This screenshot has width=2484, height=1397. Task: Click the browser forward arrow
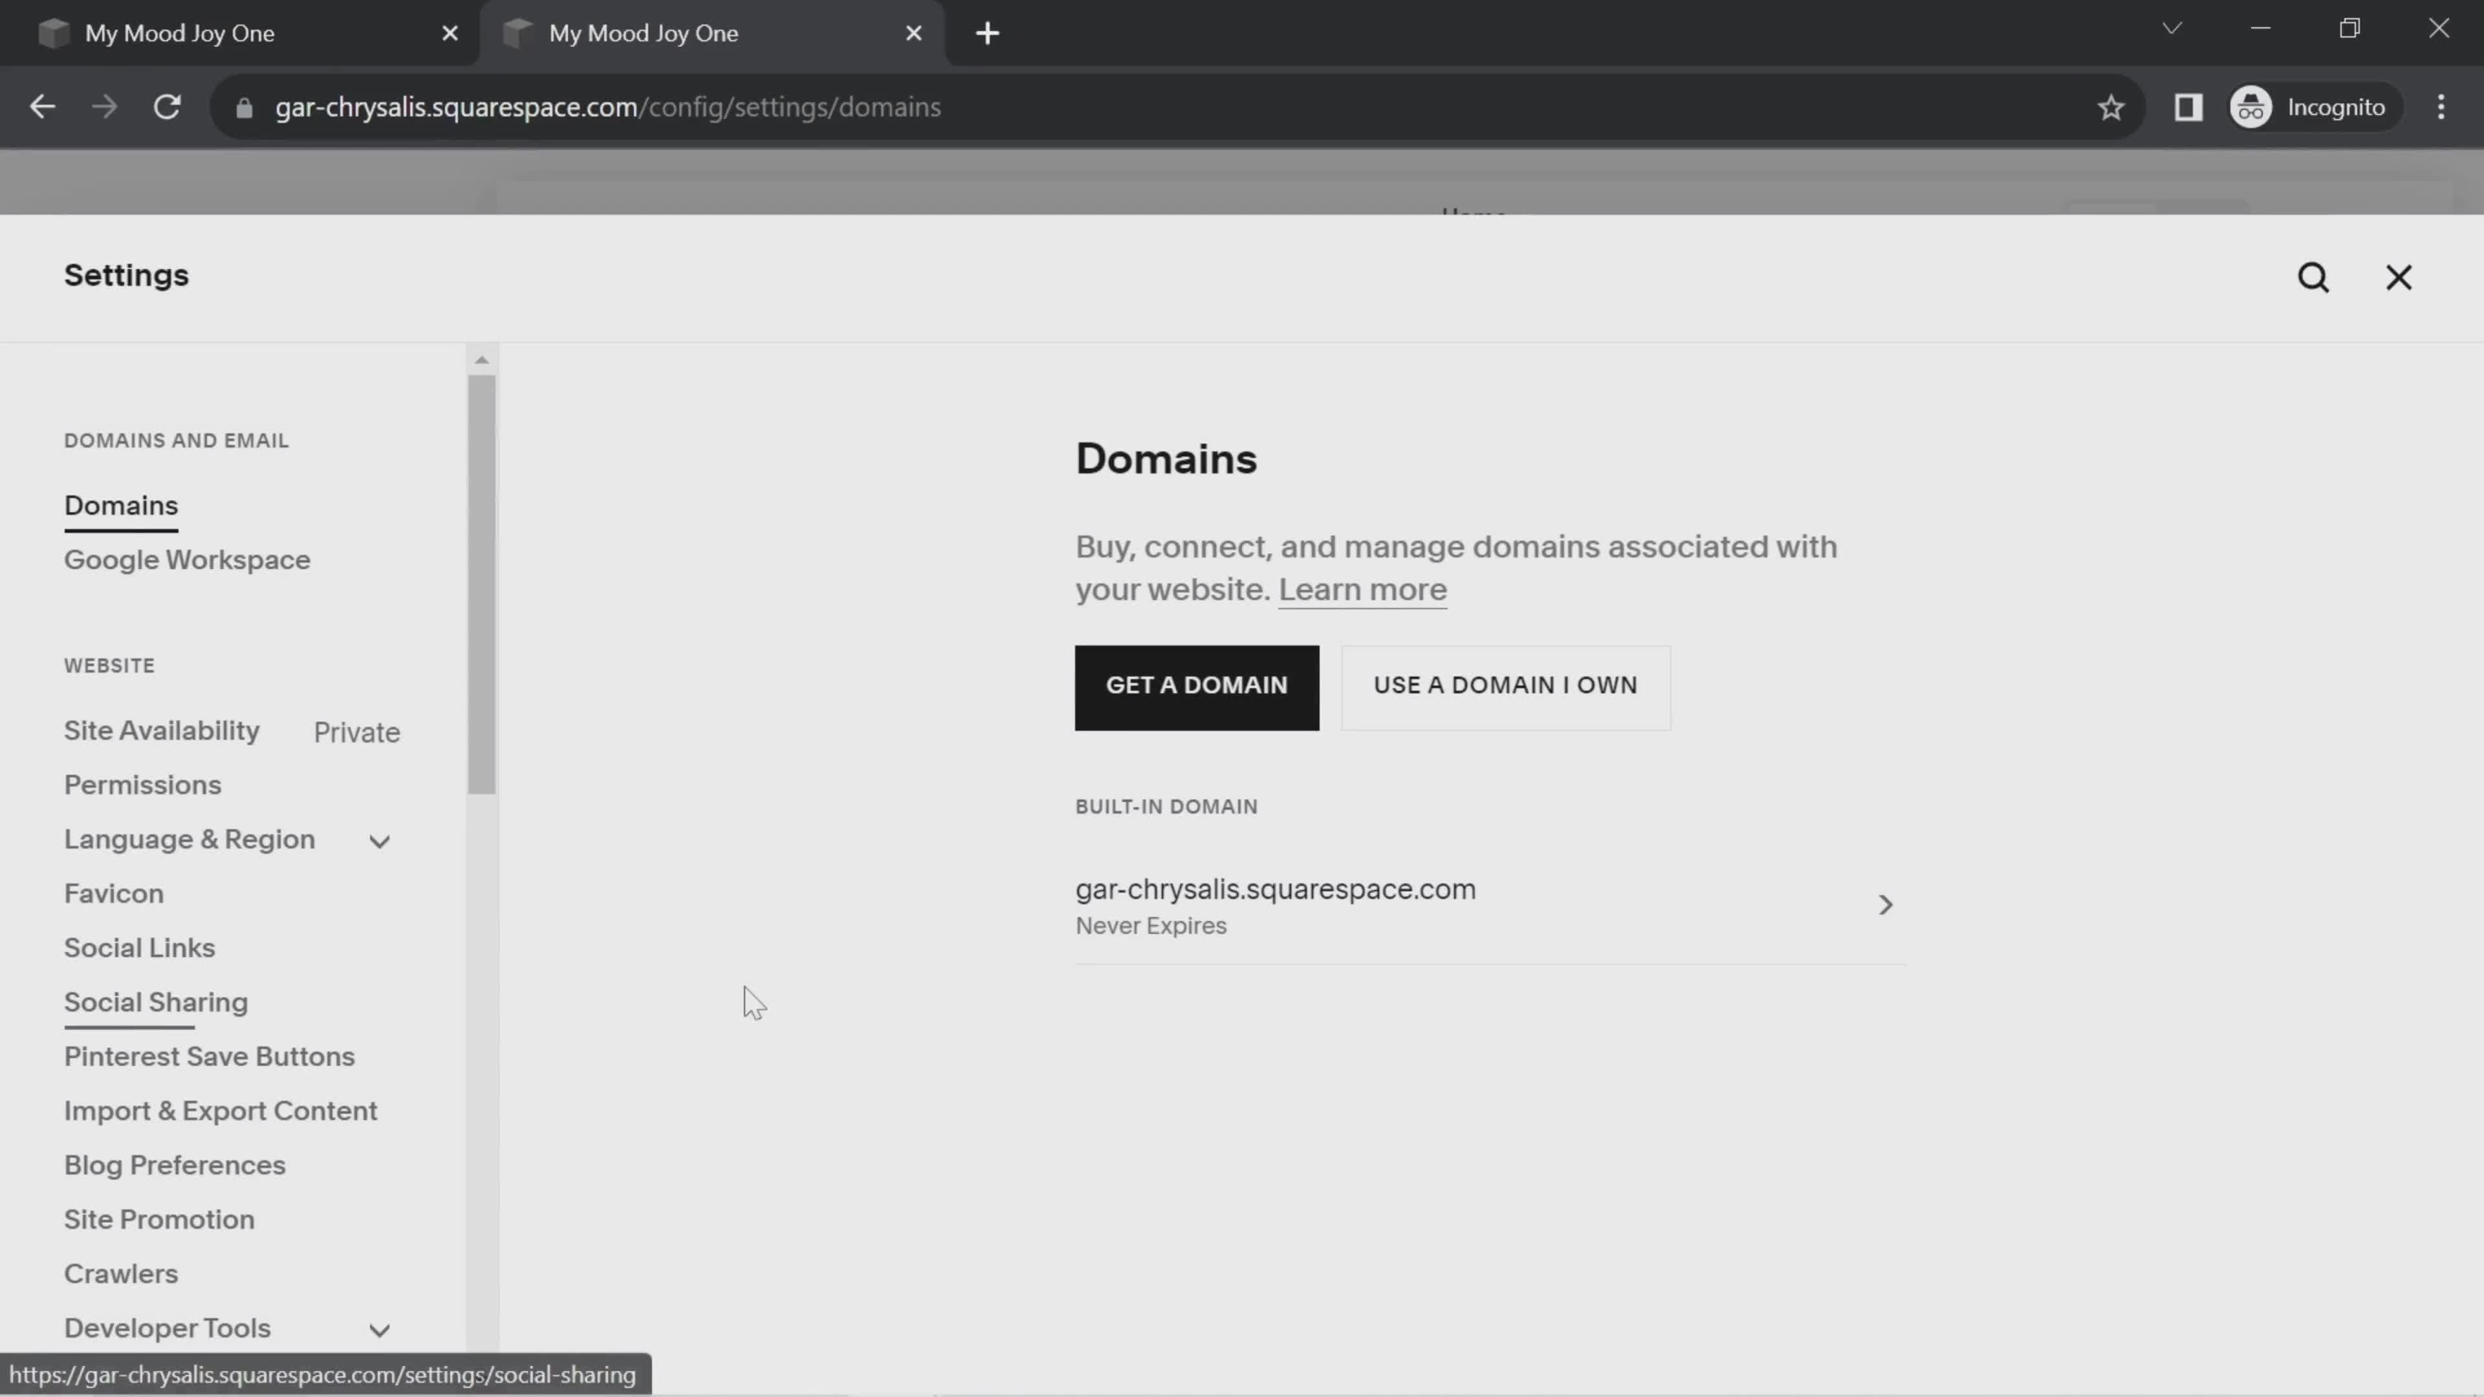pyautogui.click(x=104, y=107)
